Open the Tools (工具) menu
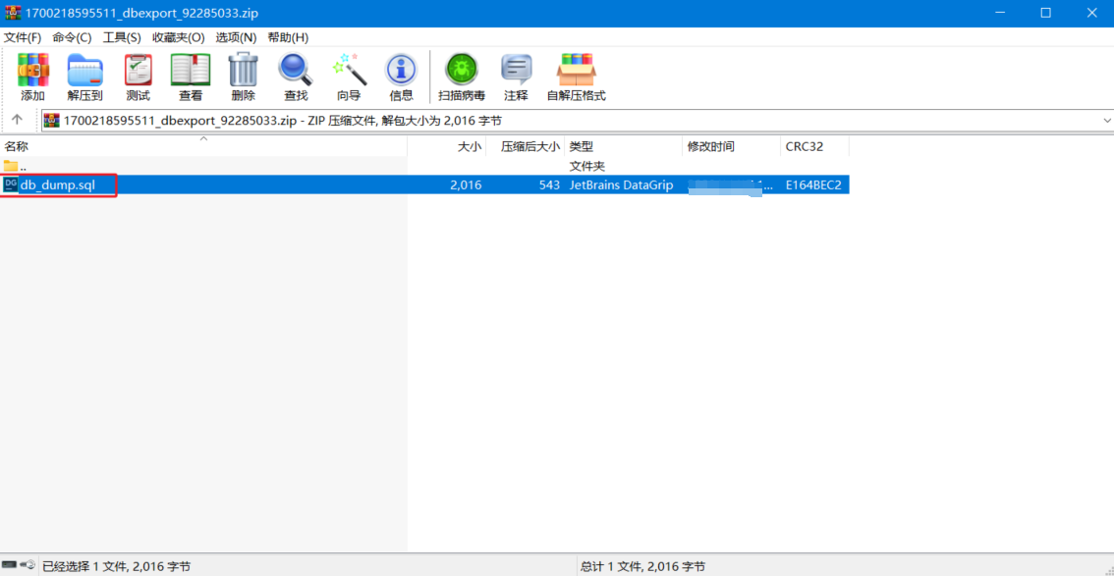This screenshot has height=576, width=1114. tap(122, 37)
